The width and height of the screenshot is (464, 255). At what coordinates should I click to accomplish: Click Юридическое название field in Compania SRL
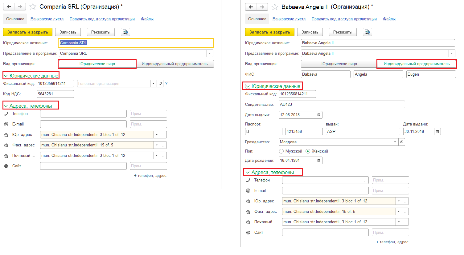point(136,43)
